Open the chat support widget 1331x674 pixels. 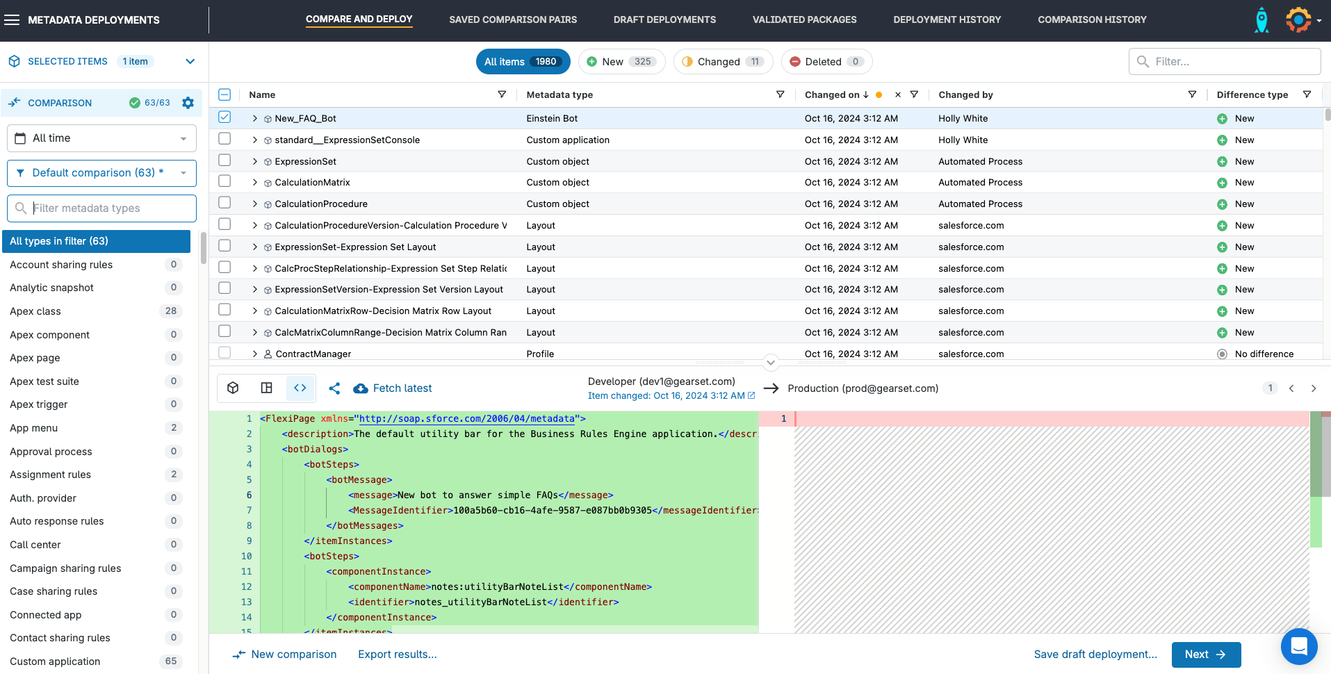pos(1298,646)
